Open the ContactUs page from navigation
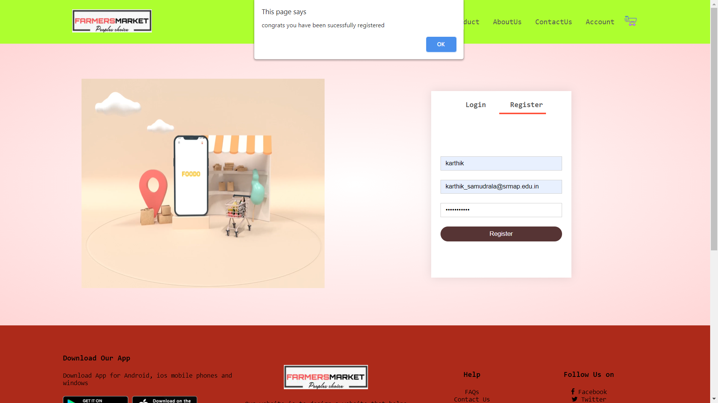Screen dimensions: 718x403 [553, 22]
